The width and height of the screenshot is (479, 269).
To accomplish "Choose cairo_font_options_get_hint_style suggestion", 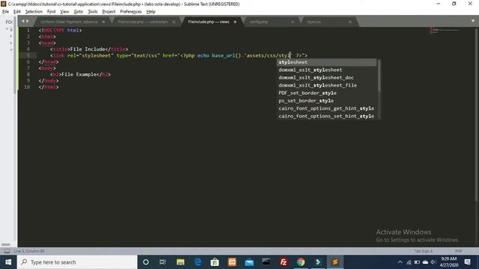I will point(326,108).
